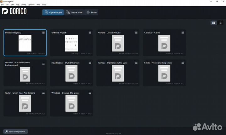
Task: Open options menu for Akinola - Dorico Prelude
Action: tap(136, 33)
